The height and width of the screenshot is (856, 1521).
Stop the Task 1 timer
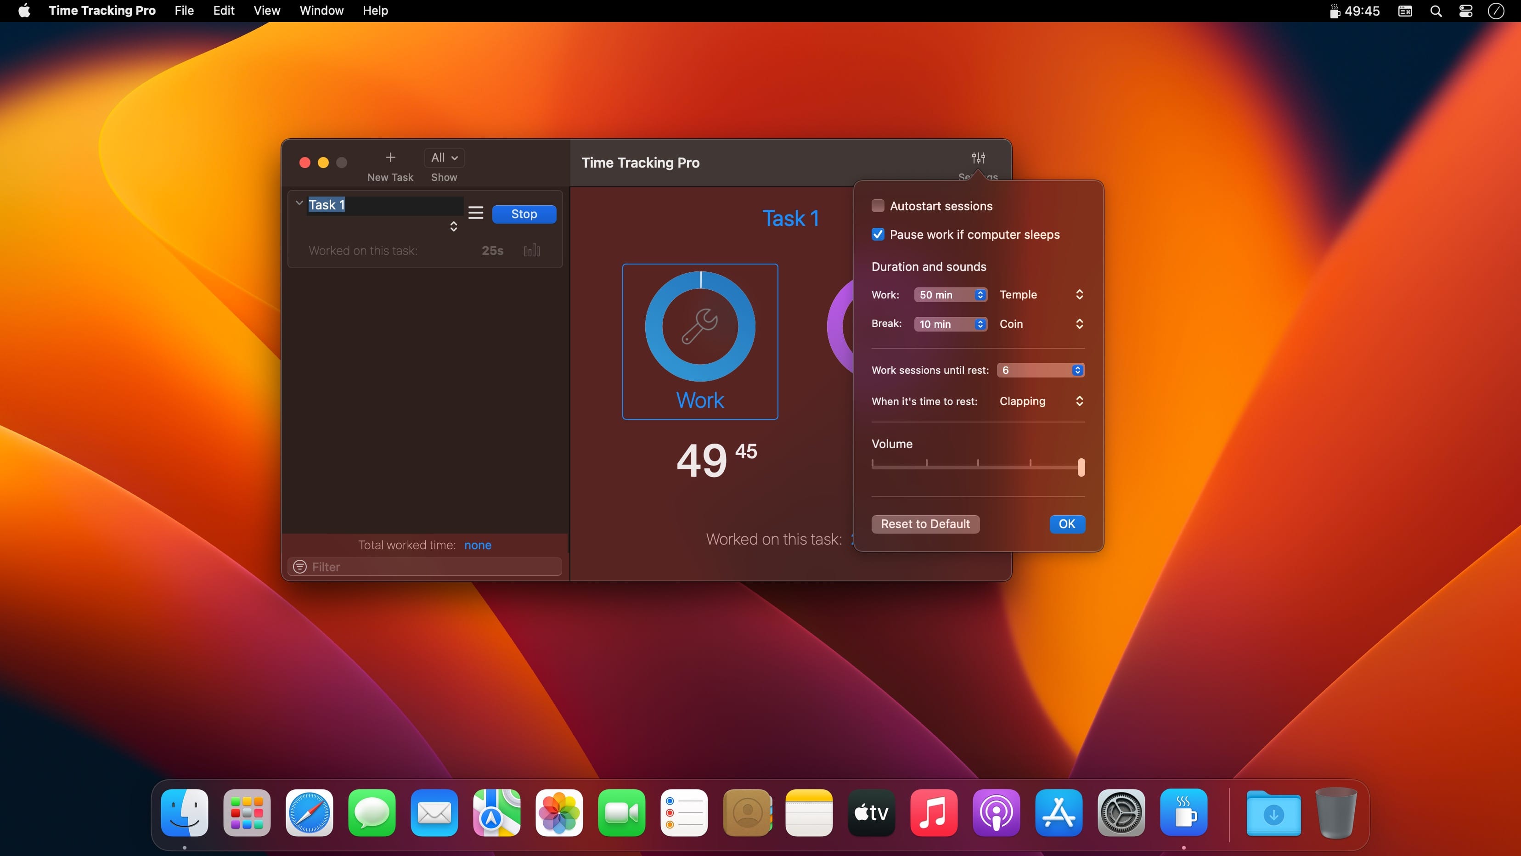click(x=524, y=214)
